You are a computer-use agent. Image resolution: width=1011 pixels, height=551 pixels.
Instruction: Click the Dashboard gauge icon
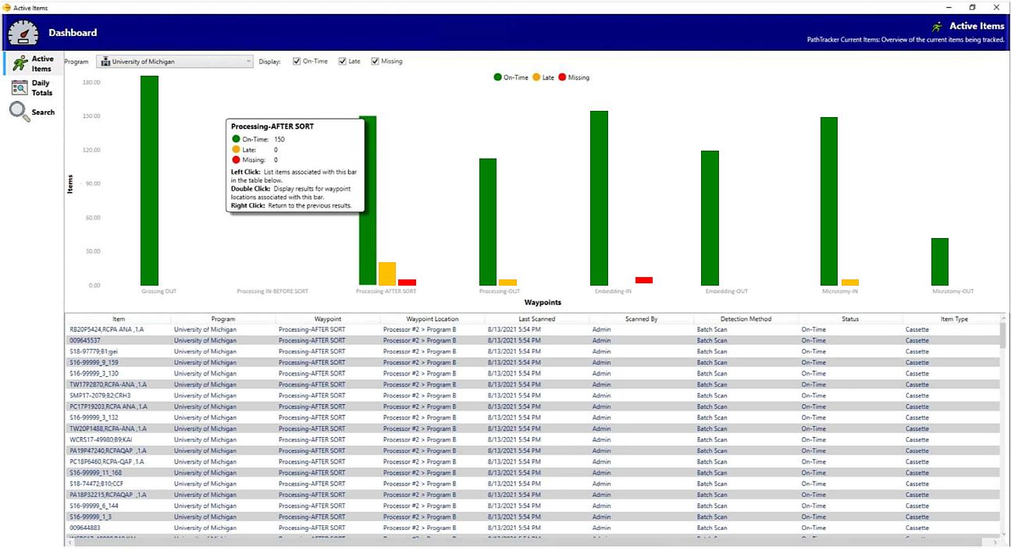coord(23,33)
